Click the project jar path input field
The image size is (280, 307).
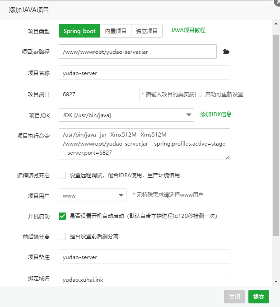coord(137,52)
